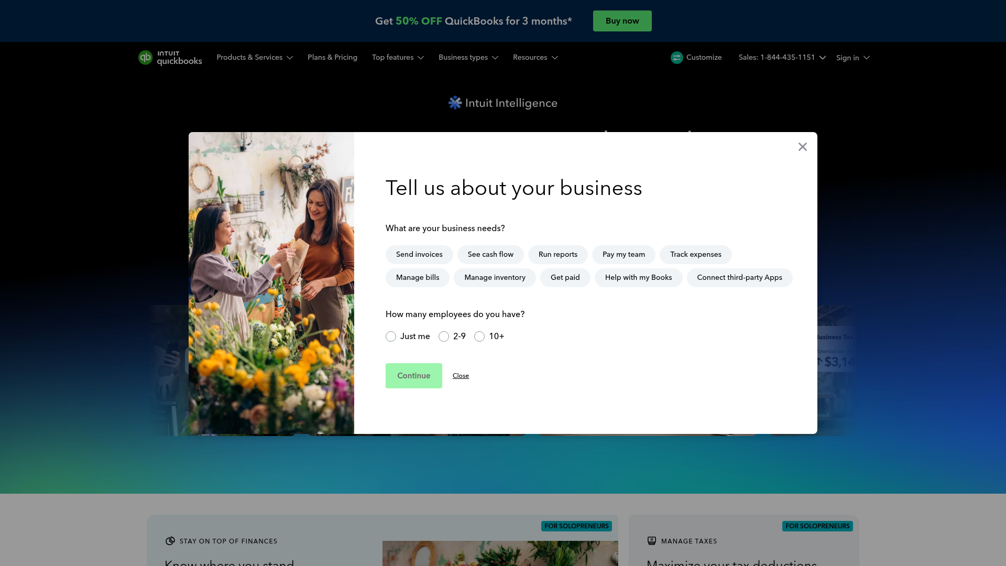
Task: Click the Stay on top of finances chart icon
Action: (170, 541)
